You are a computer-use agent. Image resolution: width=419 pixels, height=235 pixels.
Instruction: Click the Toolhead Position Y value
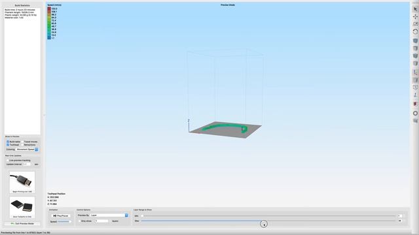(52, 200)
